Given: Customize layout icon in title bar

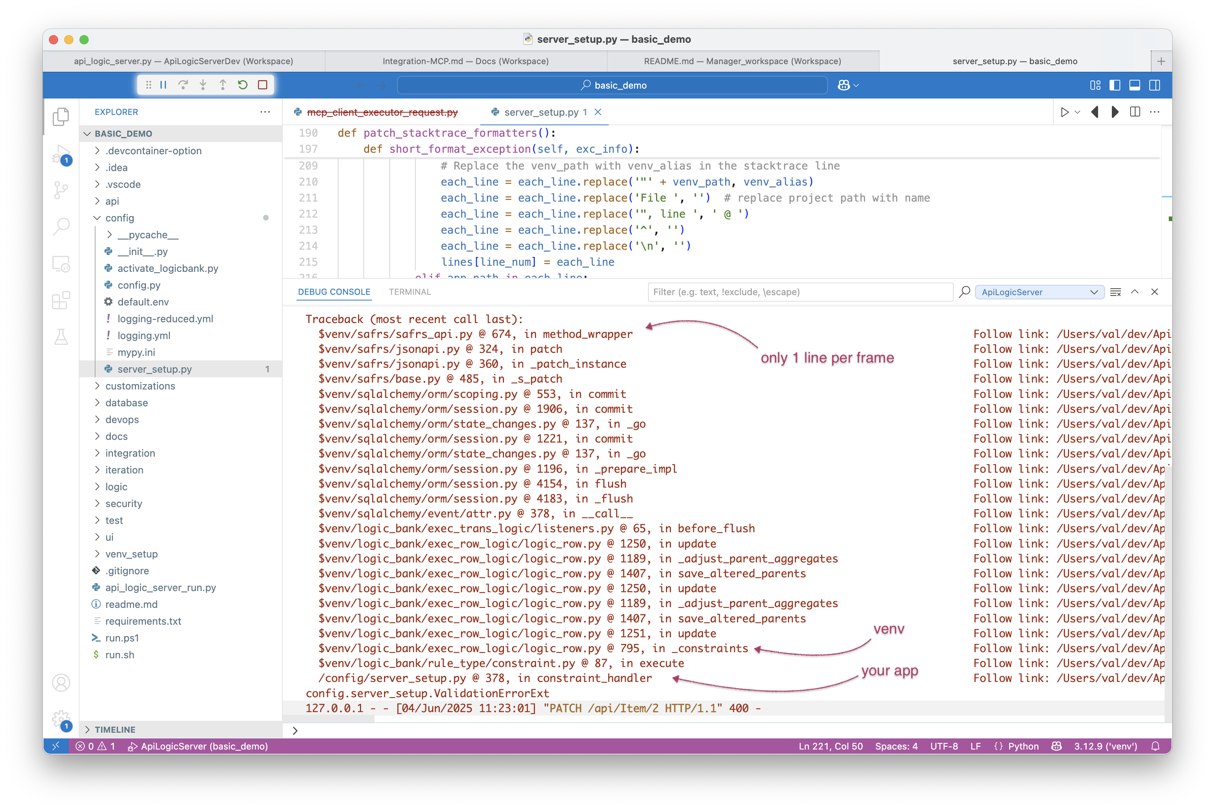Looking at the screenshot, I should 1095,85.
